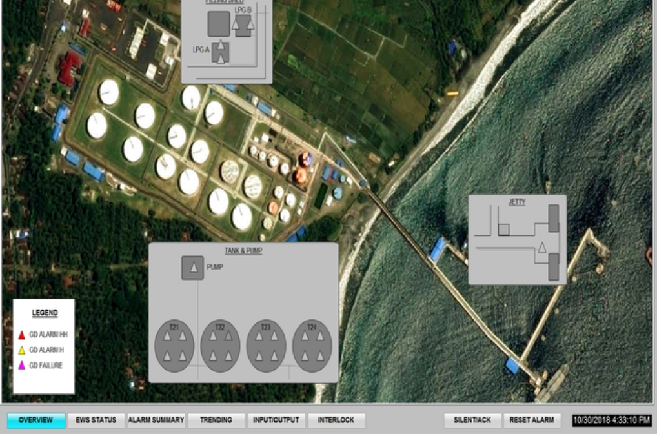Click the small square in Jetty panel
Screen dimensions: 657x434
[503, 229]
